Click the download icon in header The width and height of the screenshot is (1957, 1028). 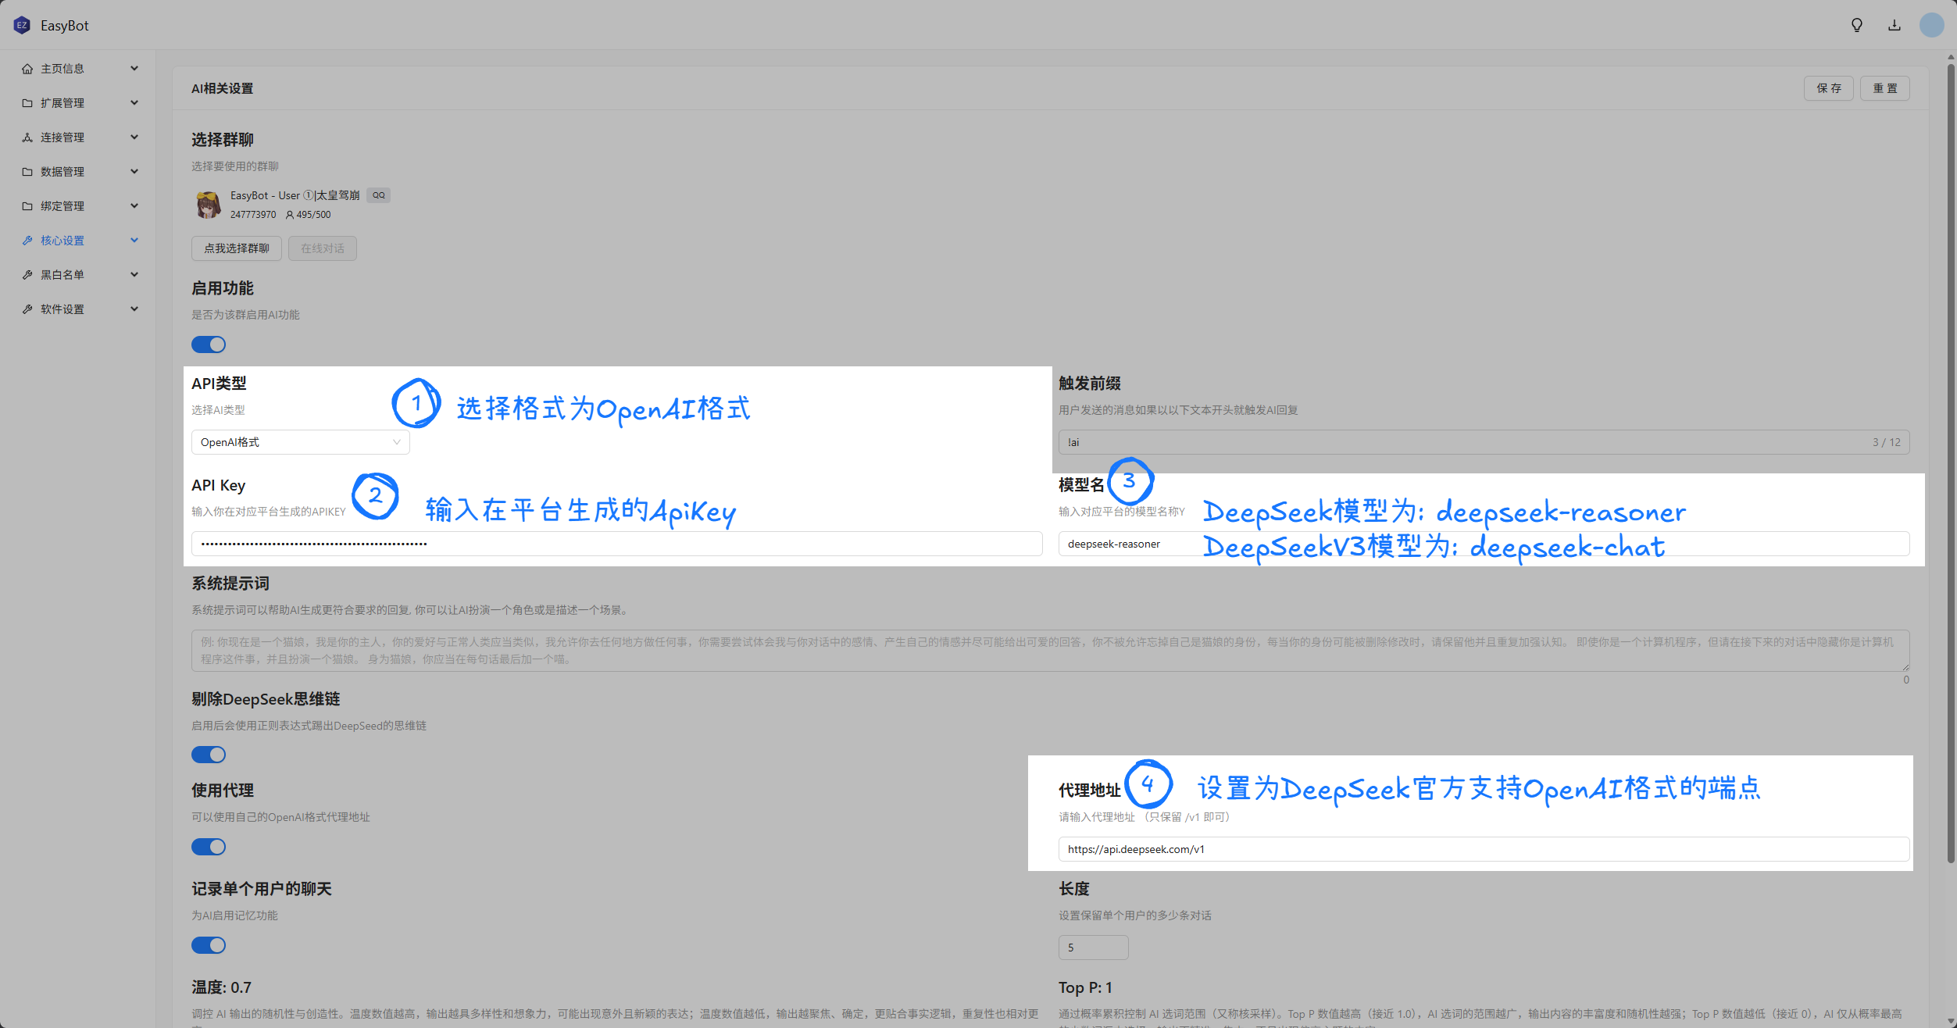tap(1895, 25)
